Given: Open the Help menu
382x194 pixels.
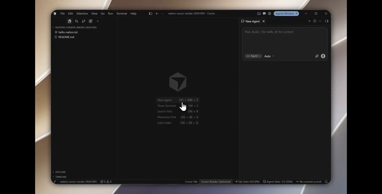Looking at the screenshot, I should point(133,14).
